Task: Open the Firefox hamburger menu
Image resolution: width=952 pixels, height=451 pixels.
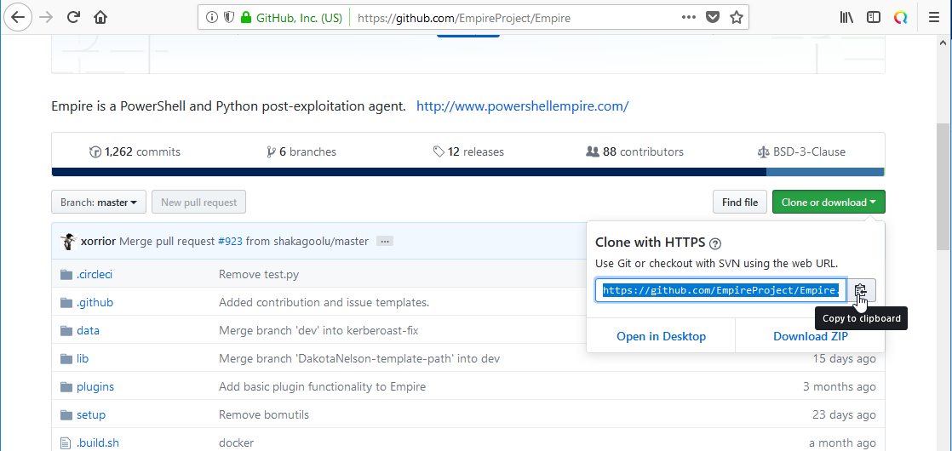Action: point(934,18)
